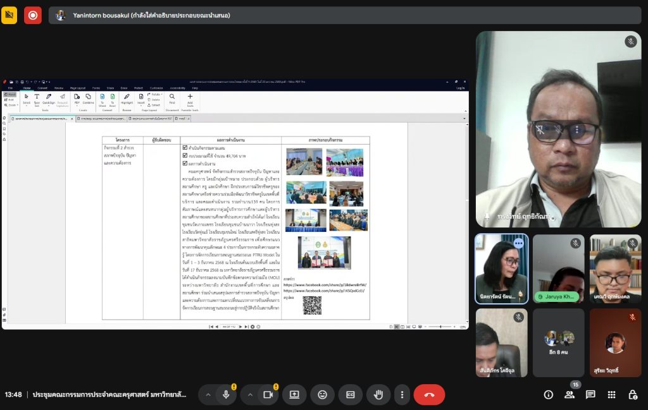Viewport: 648px width, 410px height.
Task: Open the chat messages panel
Action: [x=590, y=395]
